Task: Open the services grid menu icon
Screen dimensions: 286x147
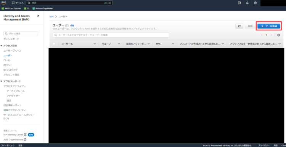Action: 13,3
